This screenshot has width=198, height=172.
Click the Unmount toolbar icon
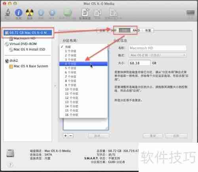41,13
